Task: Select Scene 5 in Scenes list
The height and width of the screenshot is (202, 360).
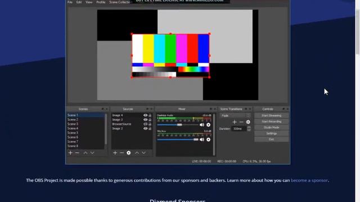Action: click(x=86, y=132)
